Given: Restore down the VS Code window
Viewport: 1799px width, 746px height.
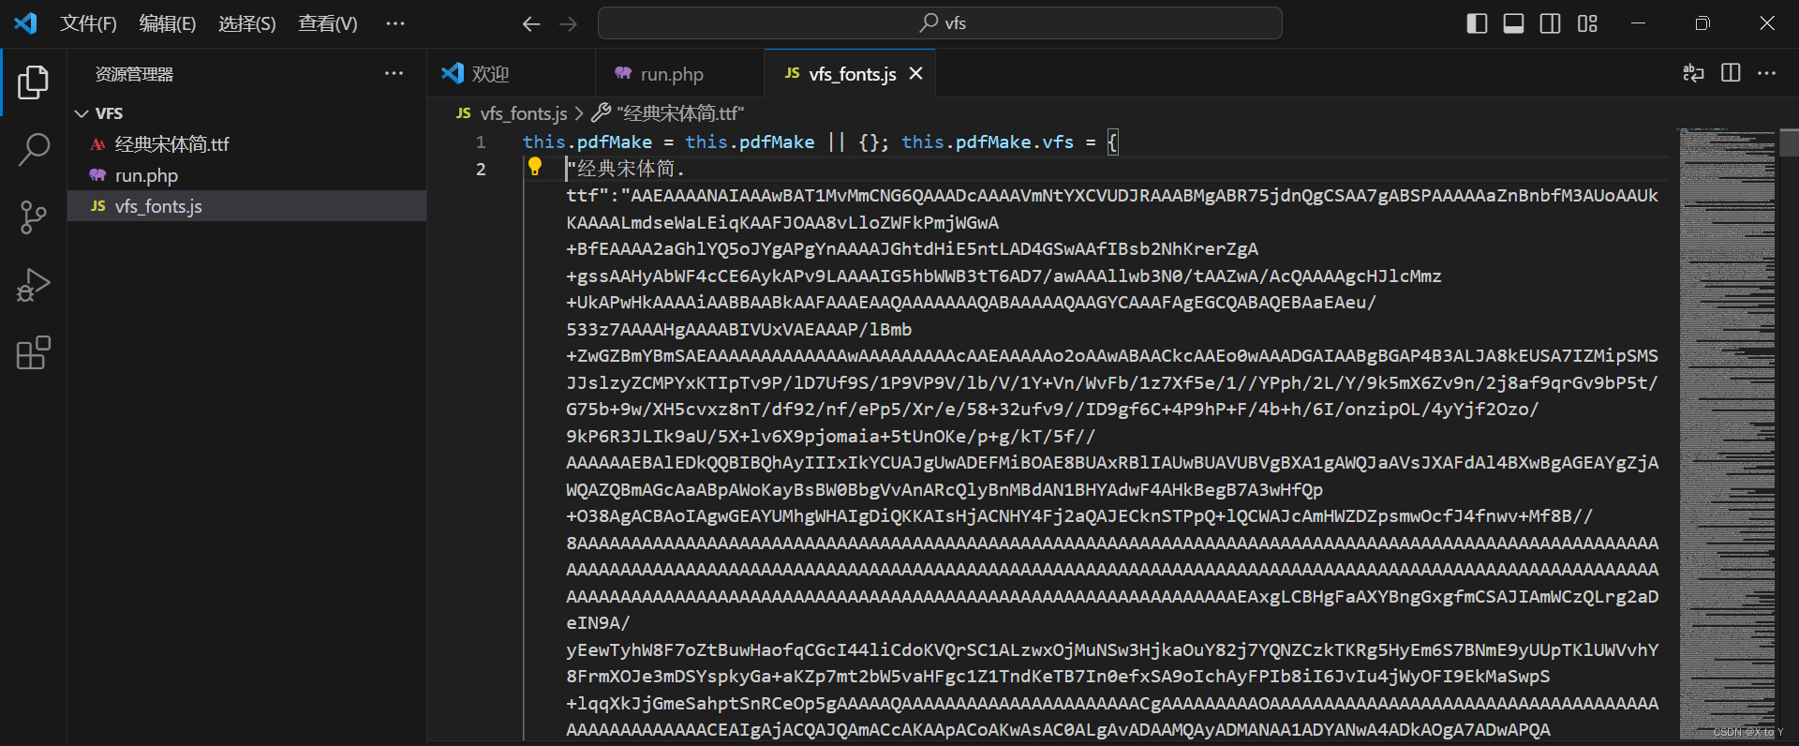Looking at the screenshot, I should pos(1702,23).
